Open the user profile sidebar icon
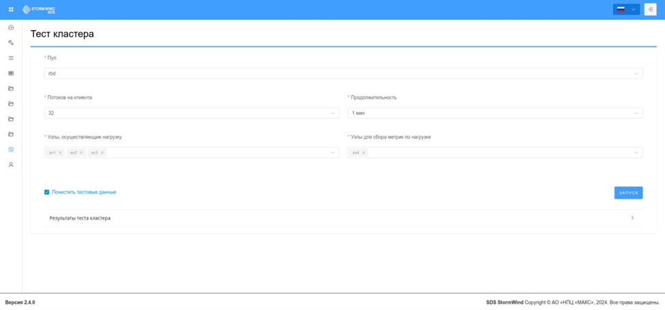Screen dimensions: 665x310 (11, 165)
